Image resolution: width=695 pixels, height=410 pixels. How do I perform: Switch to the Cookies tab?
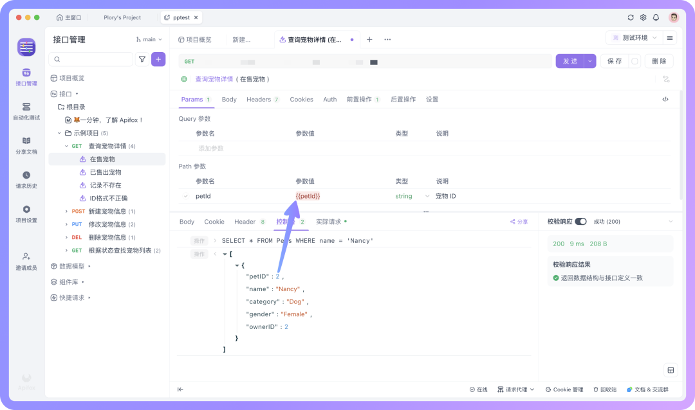(x=301, y=100)
